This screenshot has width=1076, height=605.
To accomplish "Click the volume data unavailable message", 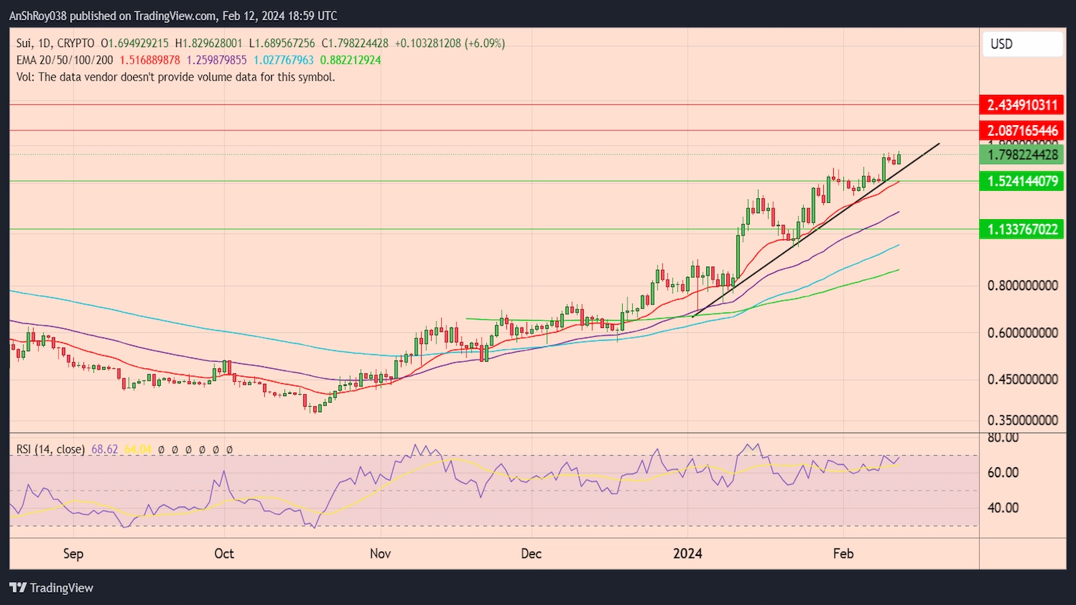I will pos(175,77).
